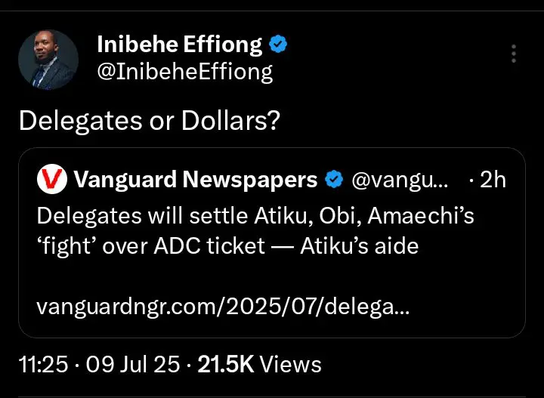Open the three-dot more options menu
Image resolution: width=544 pixels, height=398 pixels.
[x=514, y=54]
